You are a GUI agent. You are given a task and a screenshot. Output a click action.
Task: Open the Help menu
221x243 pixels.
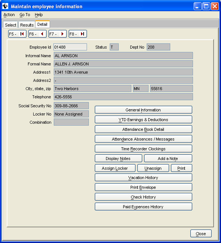pyautogui.click(x=39, y=15)
